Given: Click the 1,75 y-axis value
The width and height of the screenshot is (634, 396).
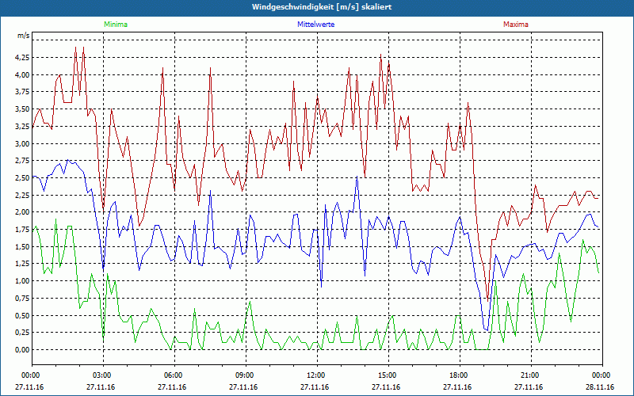Looking at the screenshot, I should [x=23, y=230].
